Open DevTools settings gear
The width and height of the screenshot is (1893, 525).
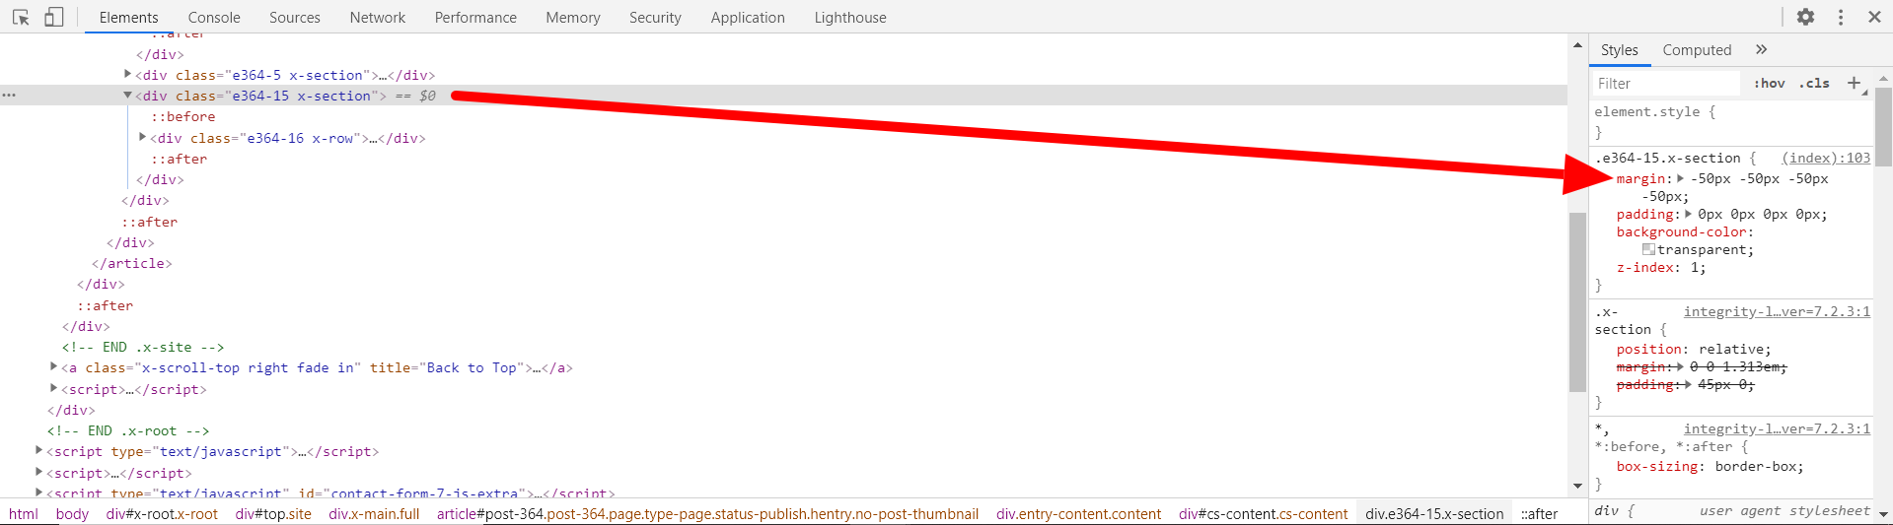coord(1805,17)
